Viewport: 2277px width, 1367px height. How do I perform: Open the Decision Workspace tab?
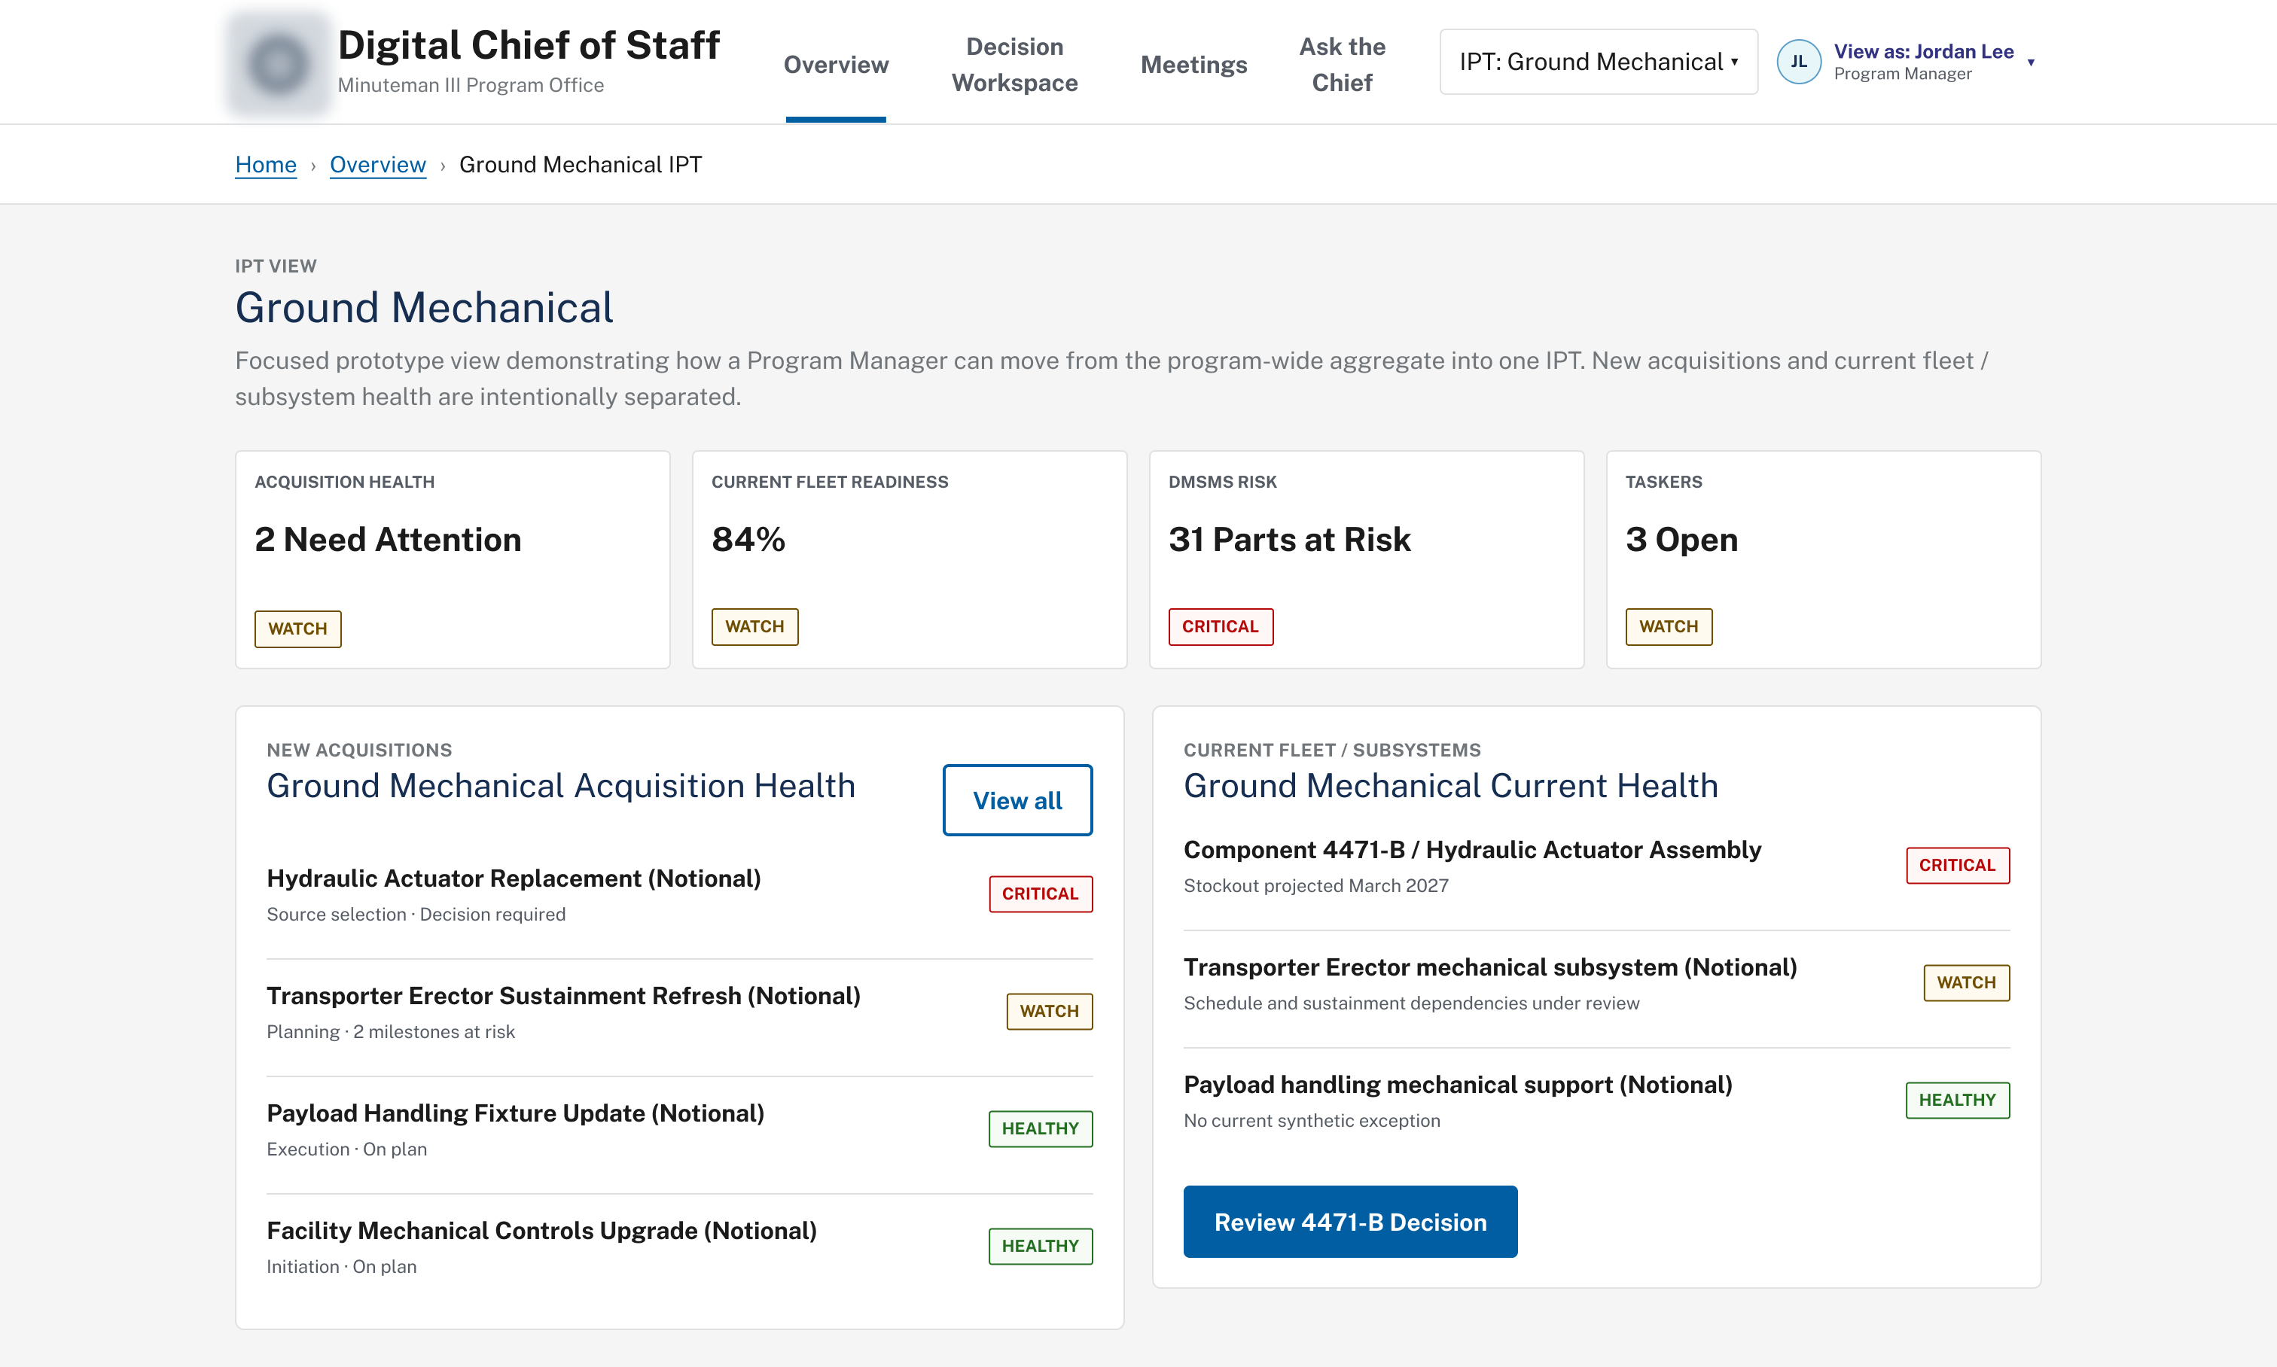tap(1014, 65)
